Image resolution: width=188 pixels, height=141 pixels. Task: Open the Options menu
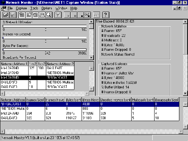(47, 8)
